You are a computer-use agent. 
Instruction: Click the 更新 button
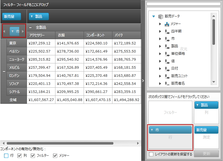206,154
